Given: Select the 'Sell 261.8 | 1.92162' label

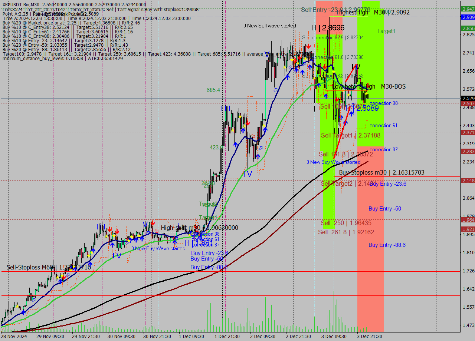Looking at the screenshot, I should point(346,232).
